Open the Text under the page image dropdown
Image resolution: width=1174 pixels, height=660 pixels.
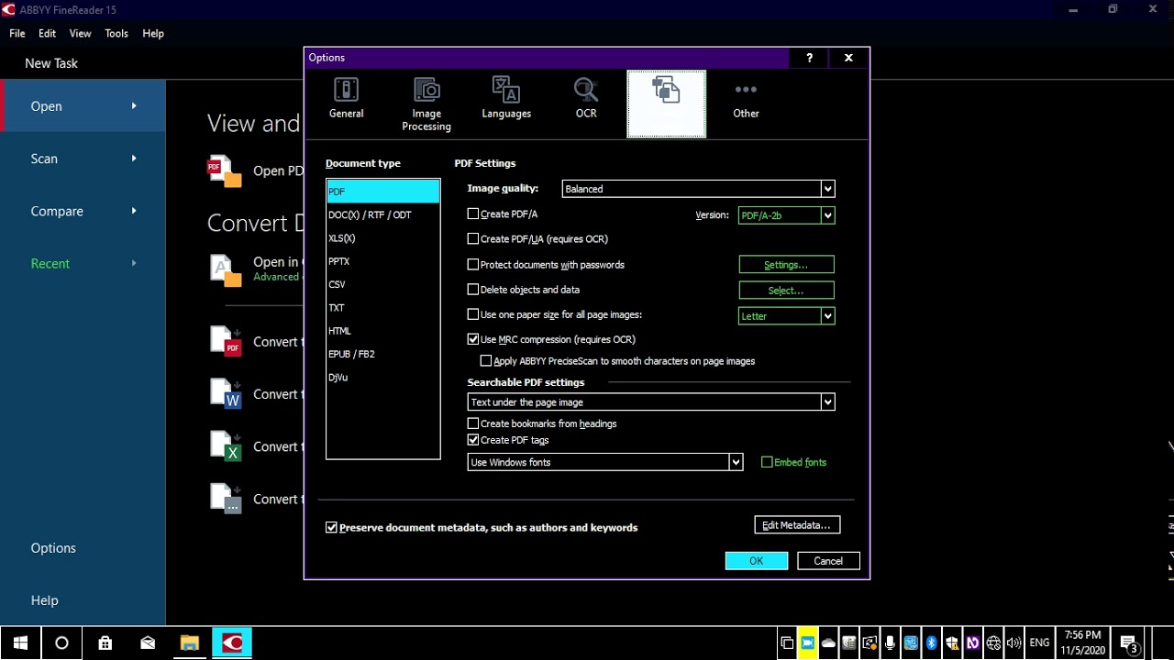pyautogui.click(x=651, y=402)
